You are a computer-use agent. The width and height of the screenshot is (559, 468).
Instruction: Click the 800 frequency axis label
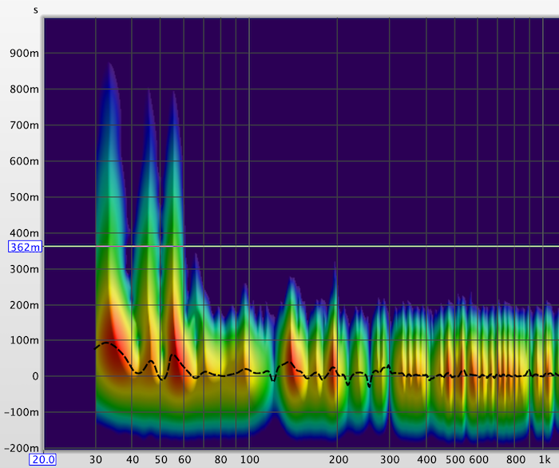click(x=516, y=459)
